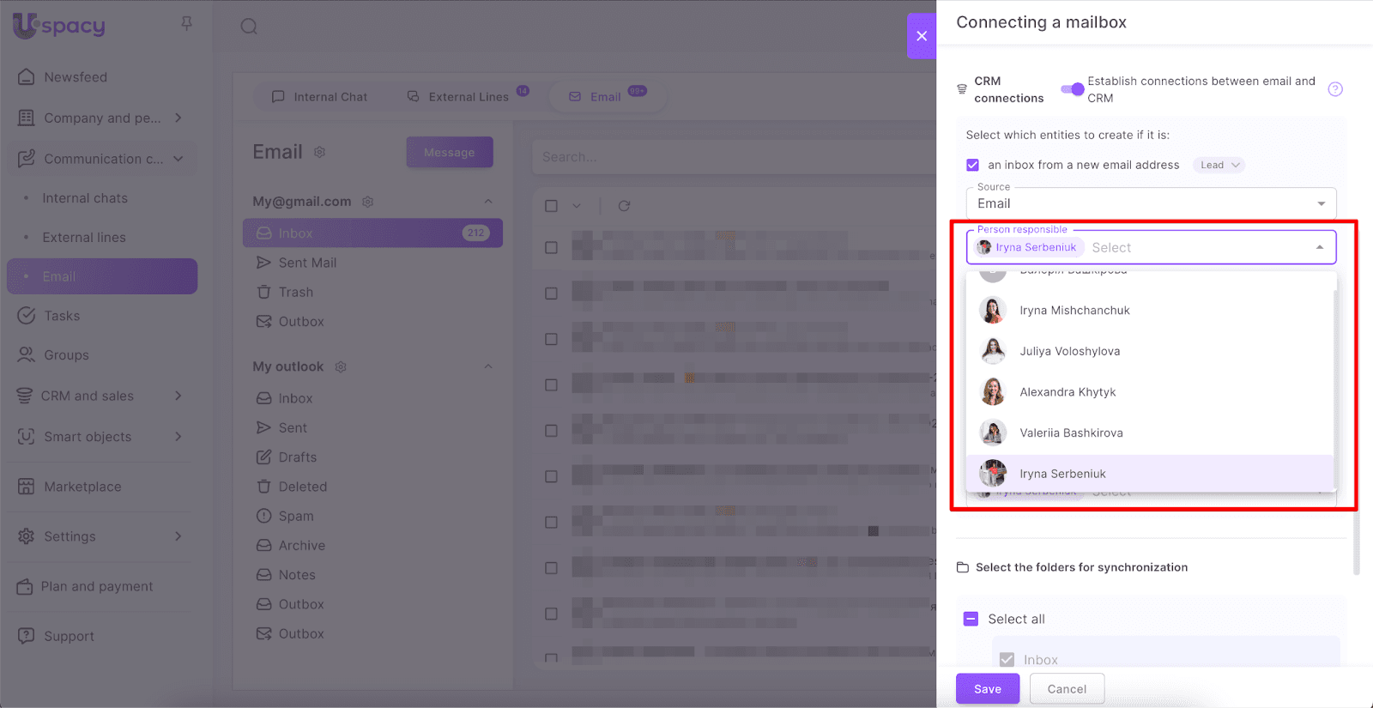Screen dimensions: 1373x708
Task: Toggle CRM connections switch off
Action: (1073, 89)
